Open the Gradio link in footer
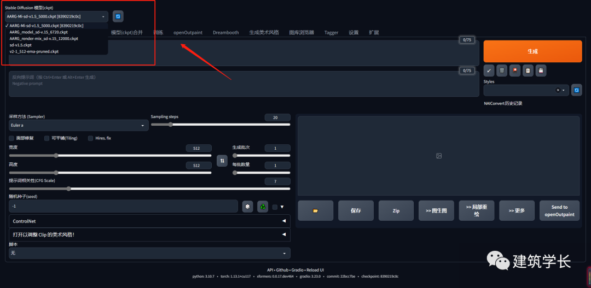The image size is (591, 288). click(297, 270)
